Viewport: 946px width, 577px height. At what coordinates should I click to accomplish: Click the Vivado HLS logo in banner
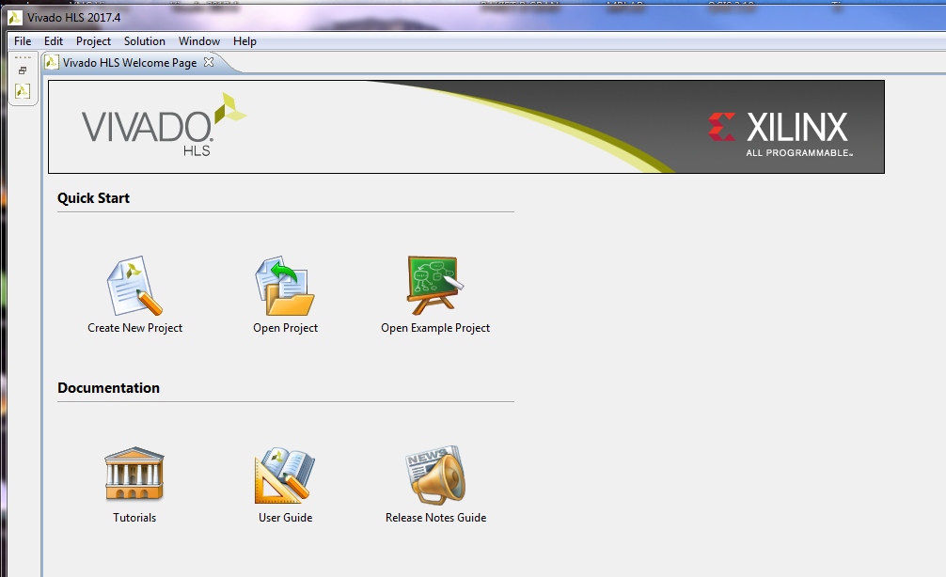tap(165, 125)
